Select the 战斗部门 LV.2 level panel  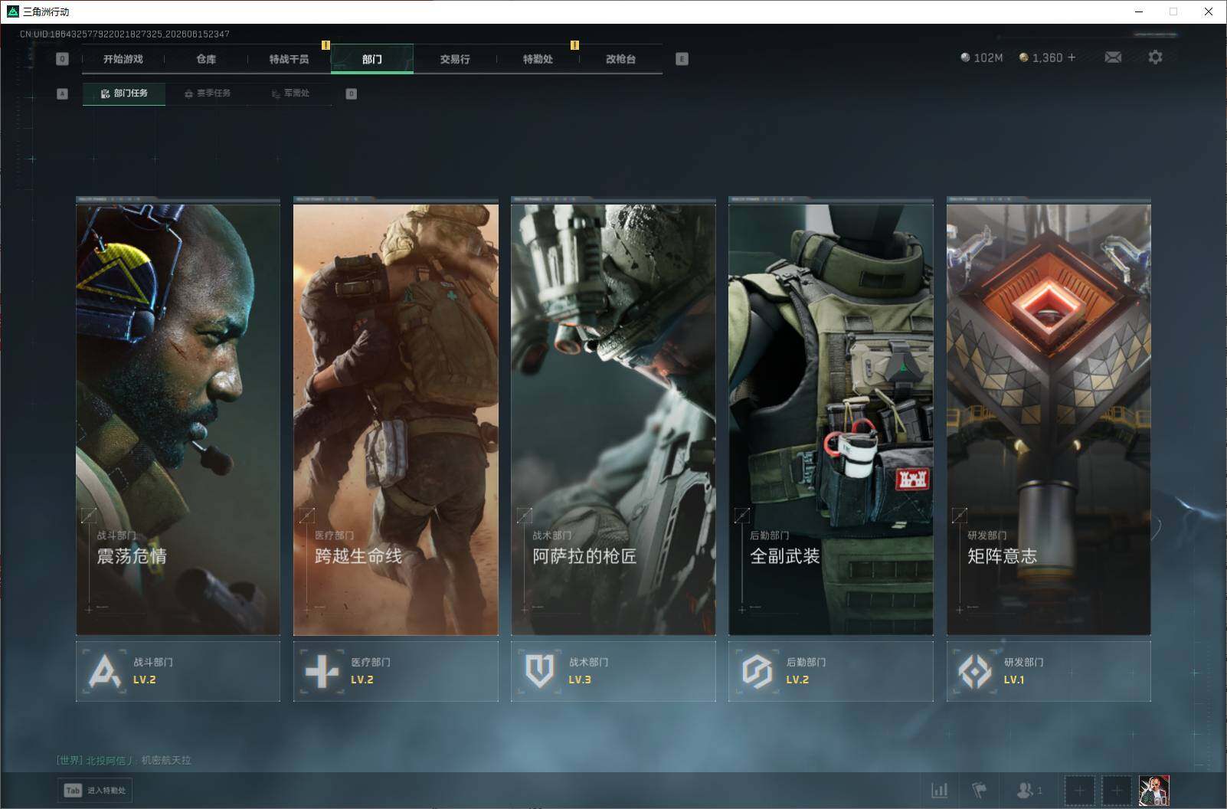coord(178,671)
